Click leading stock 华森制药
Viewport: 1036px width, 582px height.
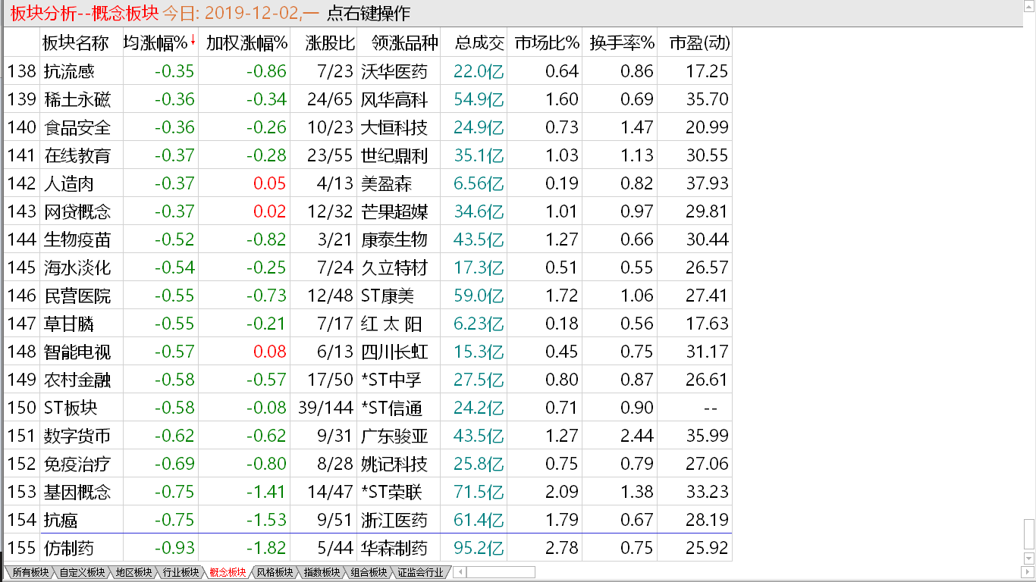coord(394,548)
